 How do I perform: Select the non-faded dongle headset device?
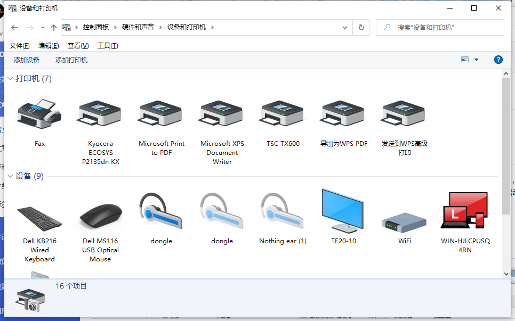[161, 211]
